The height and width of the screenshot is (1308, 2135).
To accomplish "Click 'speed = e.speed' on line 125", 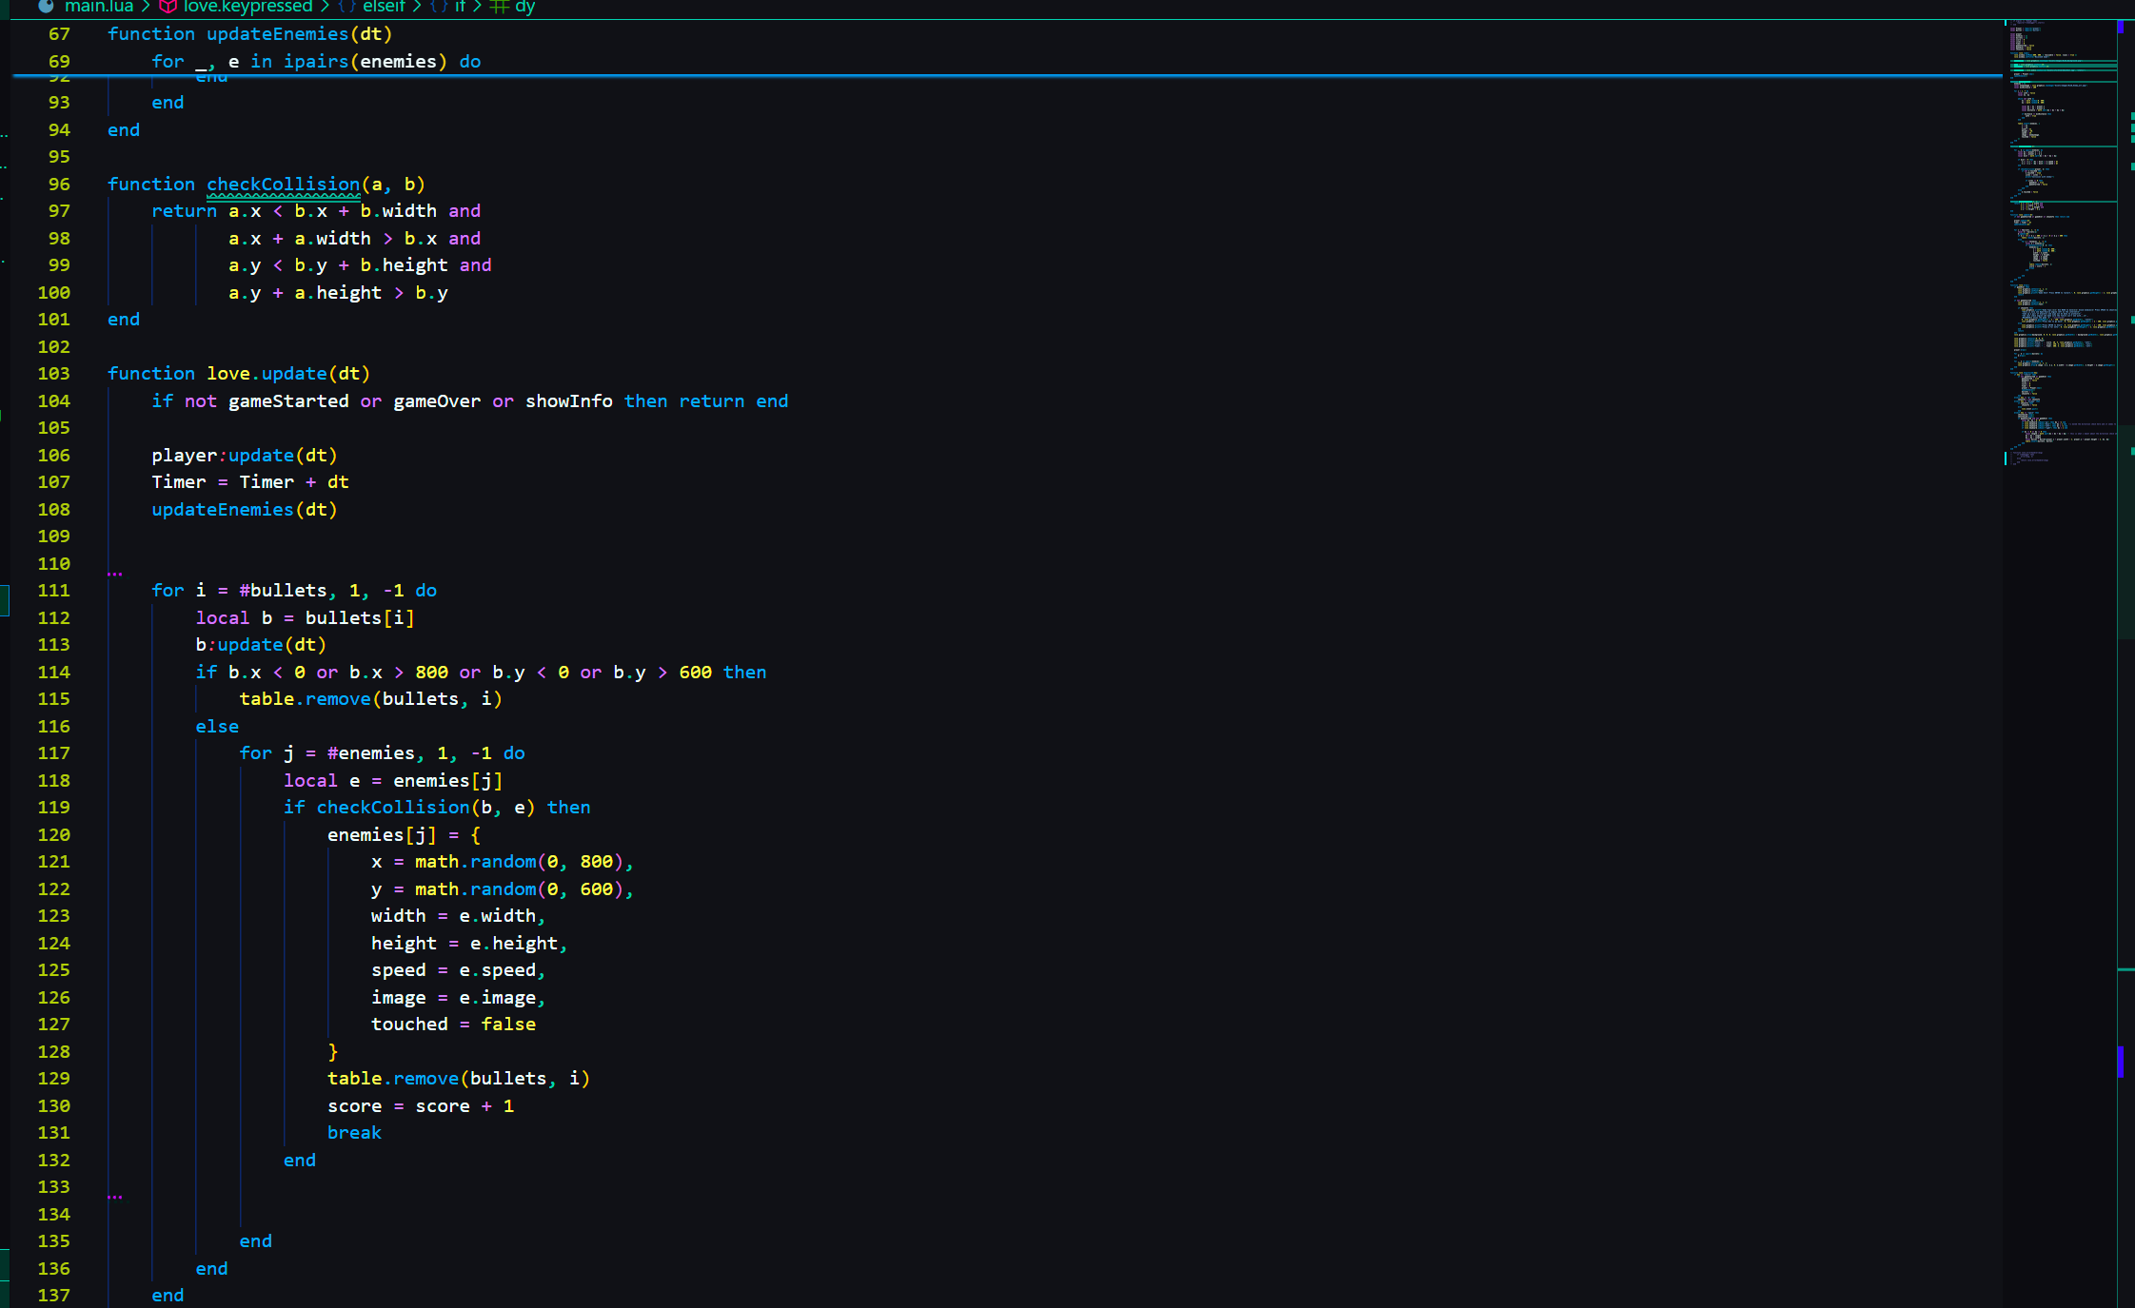I will [453, 970].
